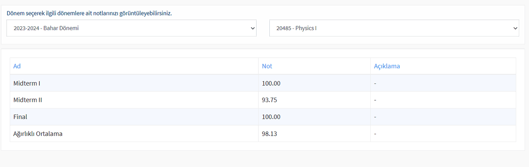Click the Açıklama dash in Midterm I row
529x167 pixels.
(x=375, y=83)
